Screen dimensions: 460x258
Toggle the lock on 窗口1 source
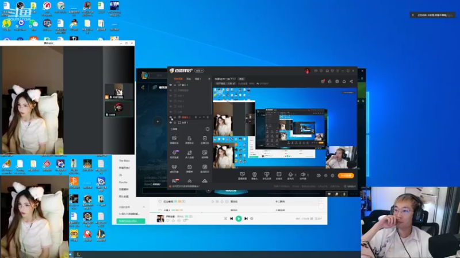(175, 85)
